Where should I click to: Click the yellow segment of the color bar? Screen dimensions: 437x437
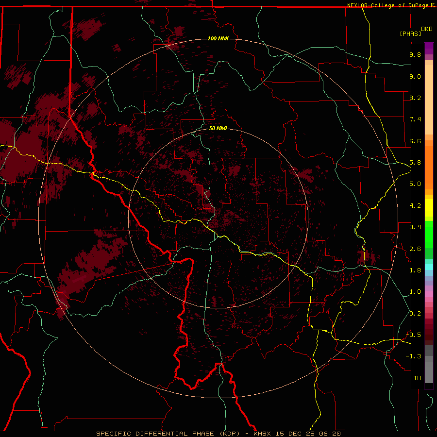pos(429,208)
